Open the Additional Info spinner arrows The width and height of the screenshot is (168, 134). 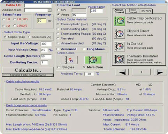[x=49, y=10]
